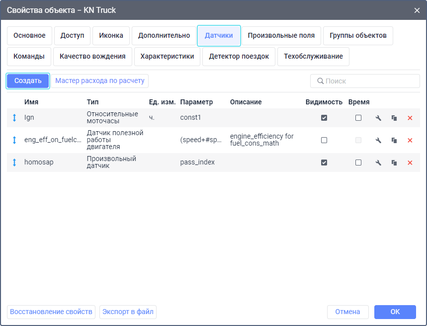Delete the homosap sensor
427x326 pixels.
click(410, 163)
